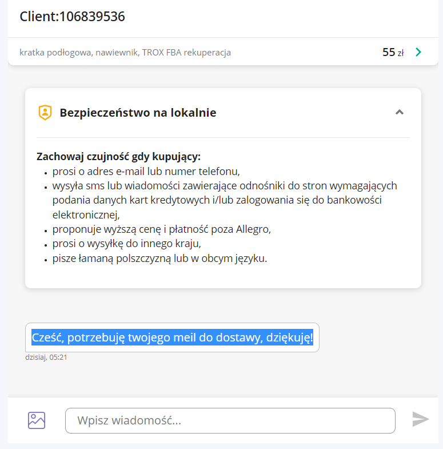This screenshot has width=443, height=449.
Task: Click the Zachowaj czujność gdy kupujący text
Action: (118, 157)
